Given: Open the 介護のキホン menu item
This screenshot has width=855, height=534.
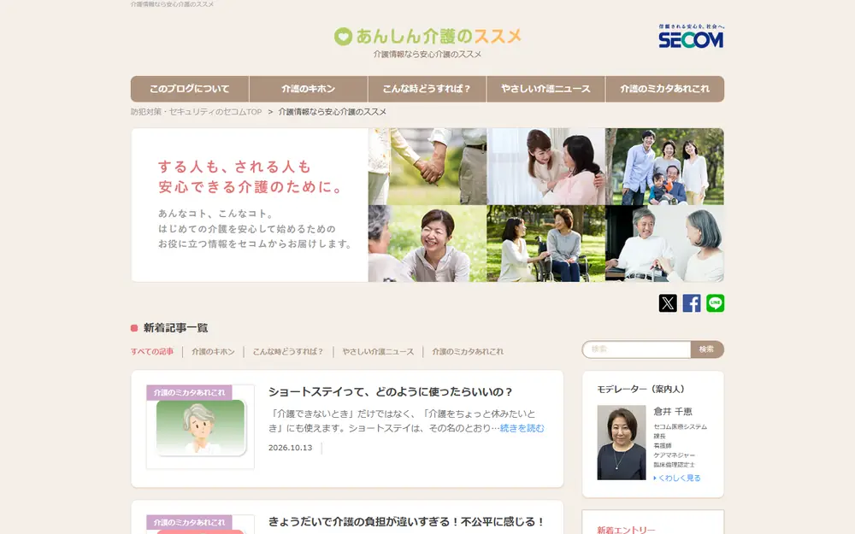Looking at the screenshot, I should point(309,89).
